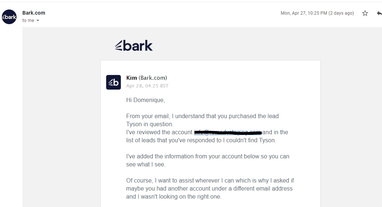Click the round Bark sender avatar
Image resolution: width=382 pixels, height=207 pixels.
[9, 17]
